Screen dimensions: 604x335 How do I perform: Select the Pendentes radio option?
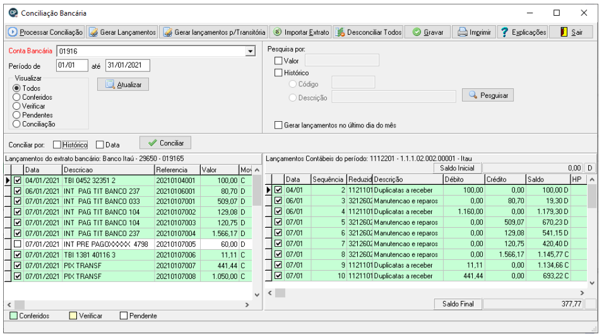point(16,115)
